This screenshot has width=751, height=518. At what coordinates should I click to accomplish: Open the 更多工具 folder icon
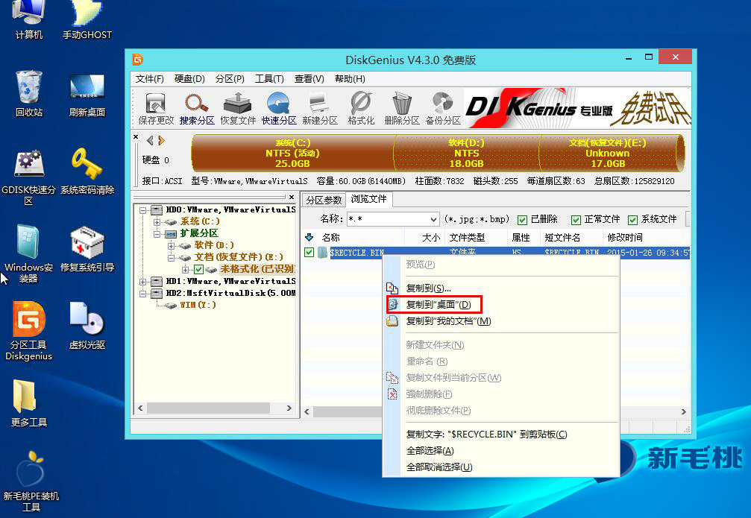click(29, 403)
